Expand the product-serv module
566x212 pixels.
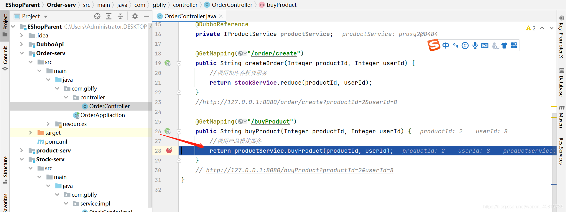click(22, 150)
